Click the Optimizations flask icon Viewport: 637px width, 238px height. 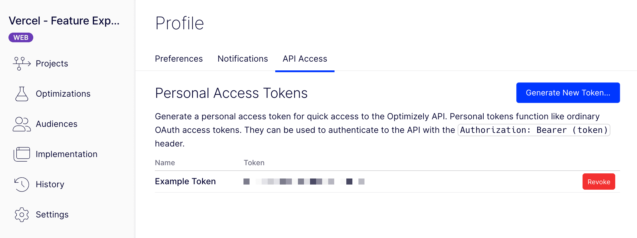tap(21, 94)
